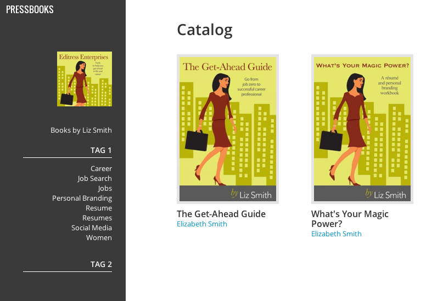Image resolution: width=426 pixels, height=301 pixels.
Task: Select the Jobs tag filter
Action: 105,189
